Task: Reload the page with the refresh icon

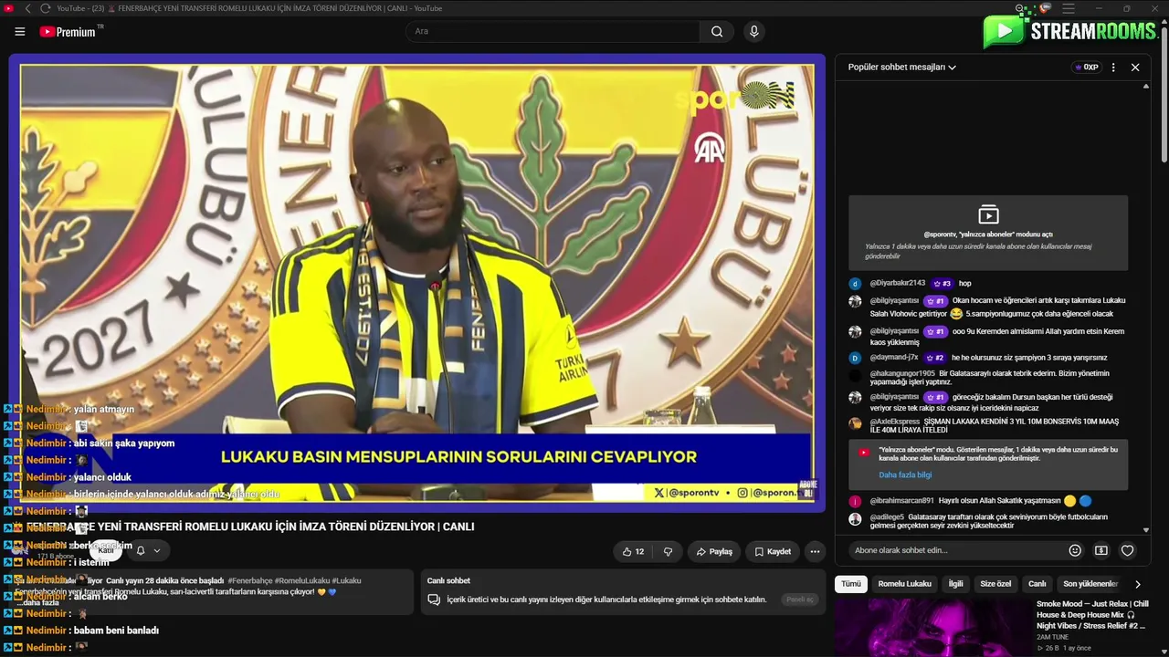Action: click(x=45, y=8)
